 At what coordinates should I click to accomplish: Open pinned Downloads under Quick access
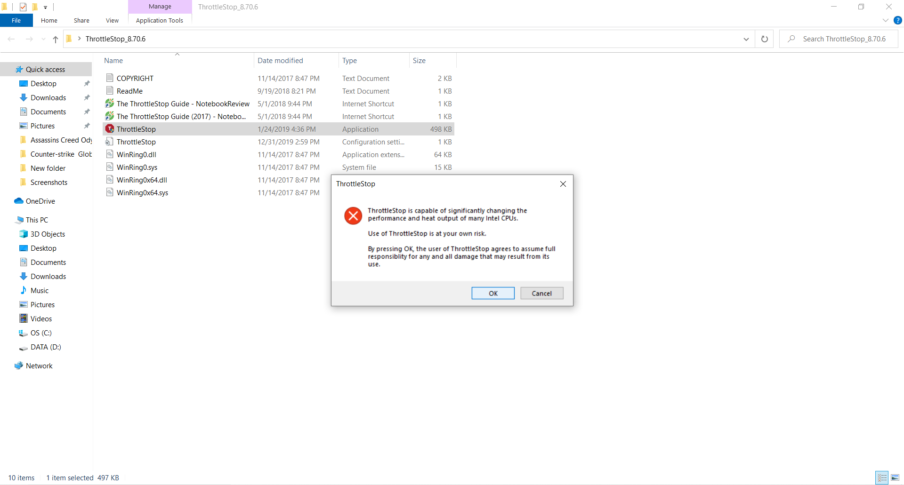pyautogui.click(x=48, y=97)
